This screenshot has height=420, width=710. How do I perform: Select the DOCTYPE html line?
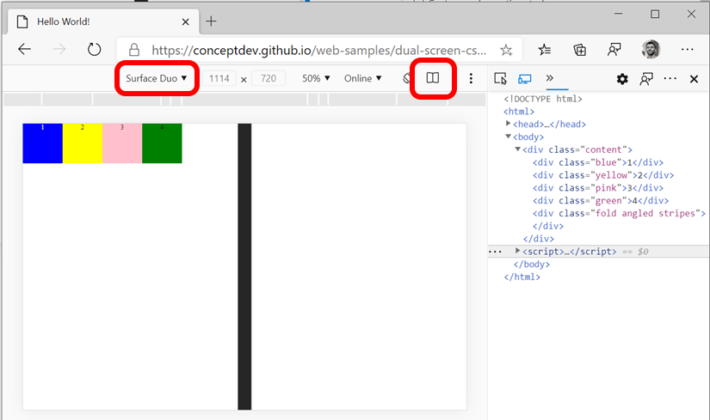pos(543,99)
